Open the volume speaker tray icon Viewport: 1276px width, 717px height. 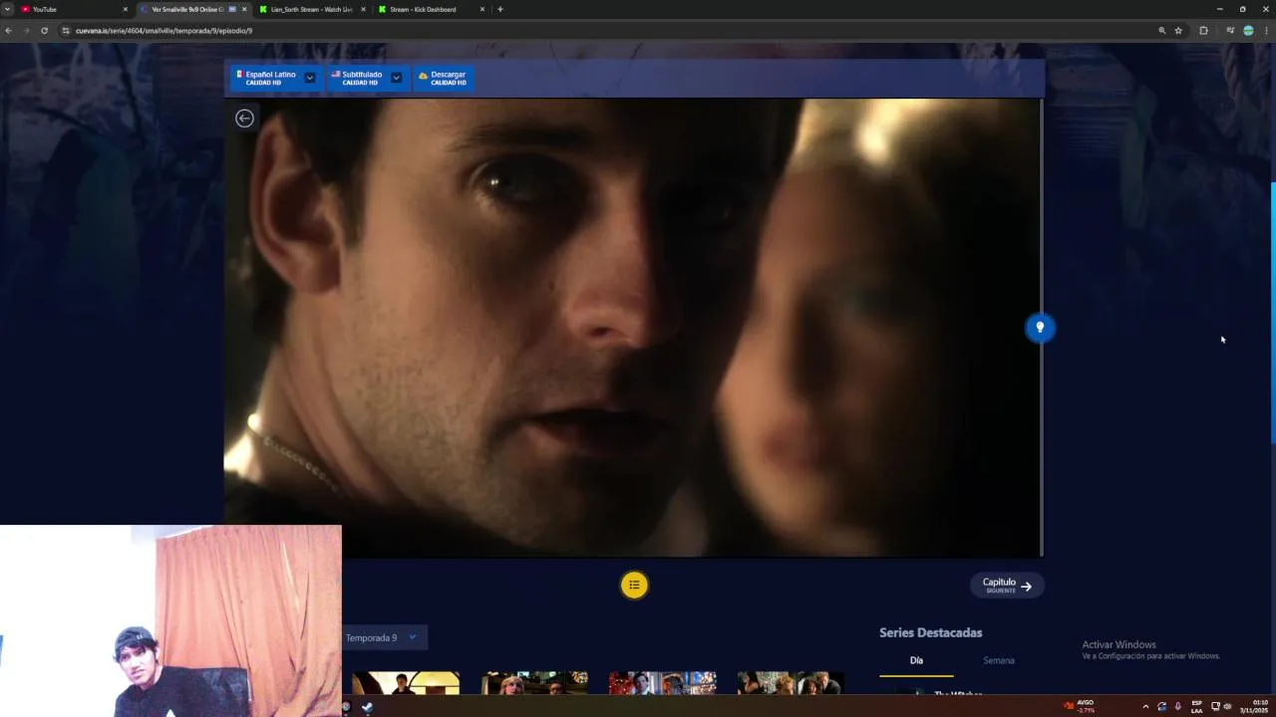[x=1227, y=707]
